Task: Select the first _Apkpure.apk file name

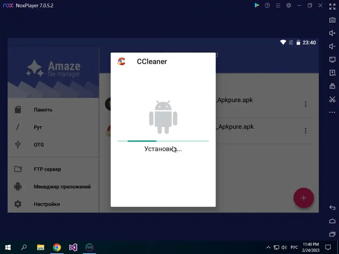Action: tap(234, 100)
